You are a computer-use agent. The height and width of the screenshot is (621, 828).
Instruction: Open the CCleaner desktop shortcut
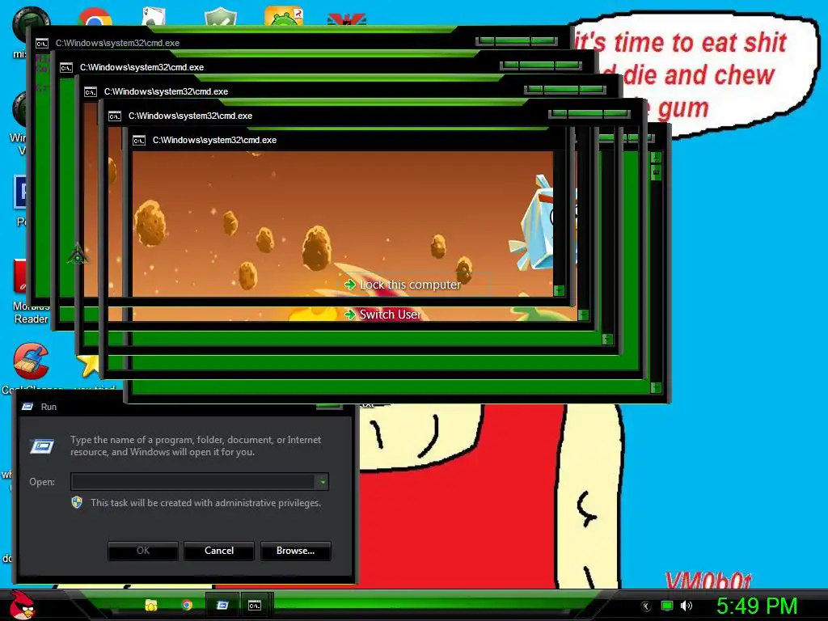pos(31,361)
